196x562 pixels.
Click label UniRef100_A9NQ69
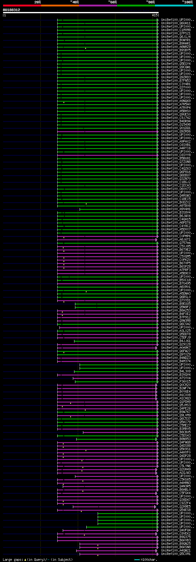176,101
